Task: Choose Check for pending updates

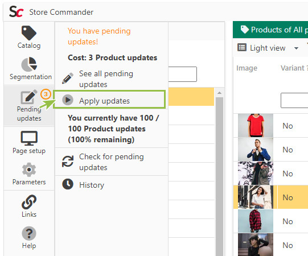Action: click(x=112, y=162)
